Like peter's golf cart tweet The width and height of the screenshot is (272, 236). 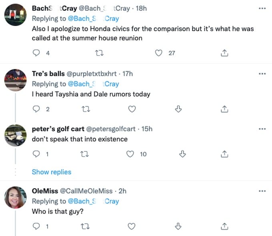click(x=130, y=154)
